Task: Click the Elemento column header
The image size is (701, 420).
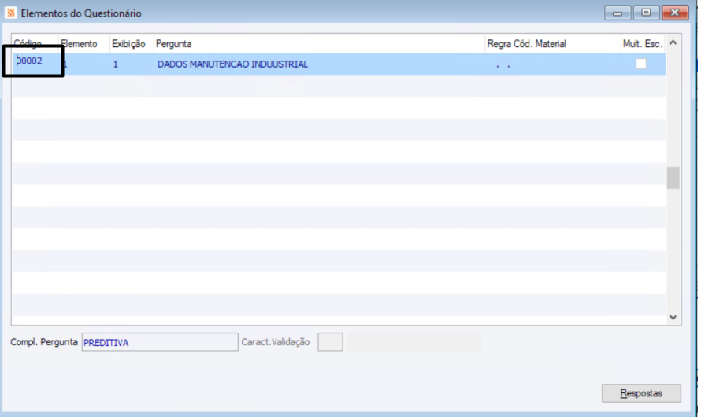Action: point(85,44)
